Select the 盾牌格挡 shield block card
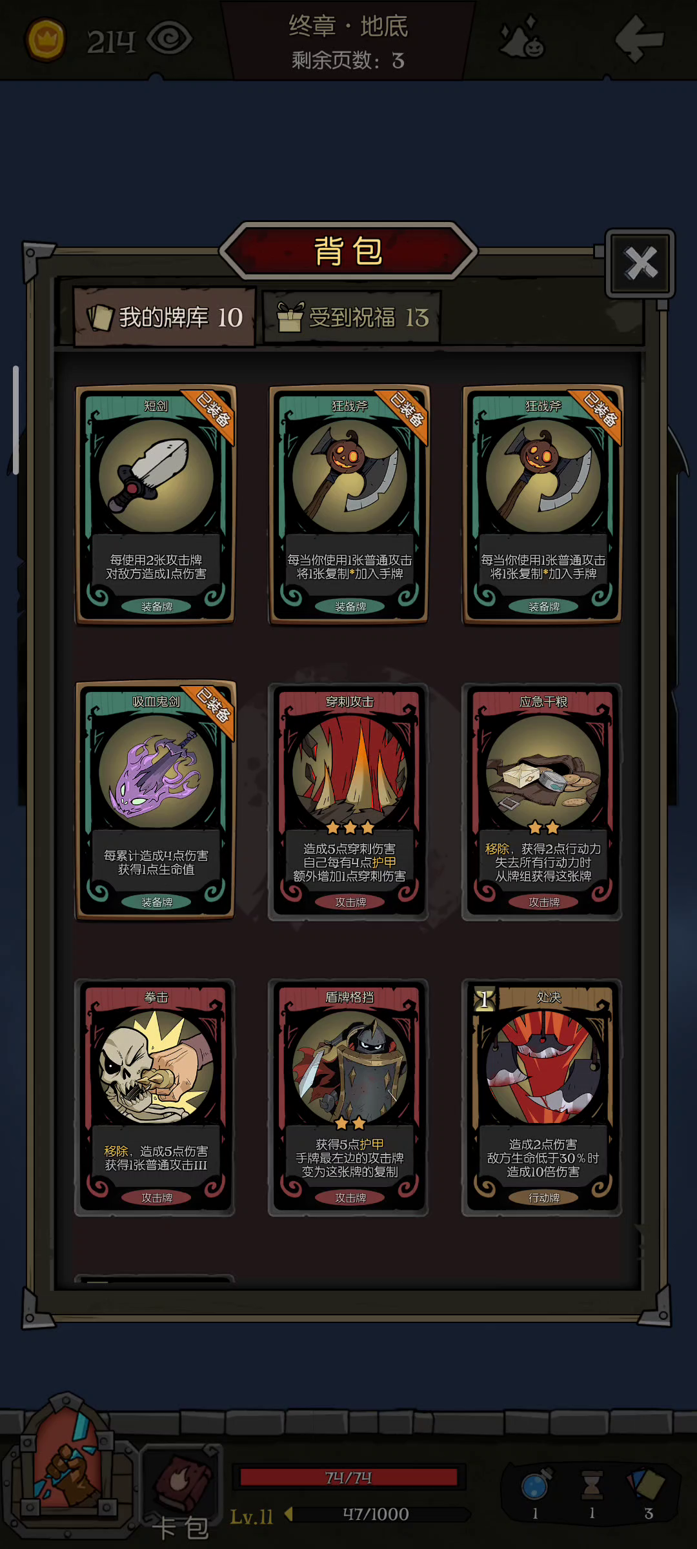The height and width of the screenshot is (1549, 697). click(x=349, y=1097)
